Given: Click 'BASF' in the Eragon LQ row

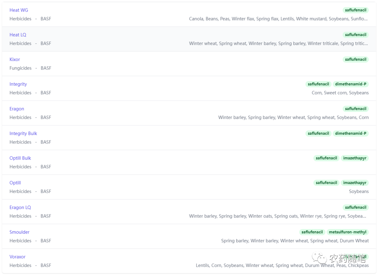Looking at the screenshot, I should click(46, 216).
